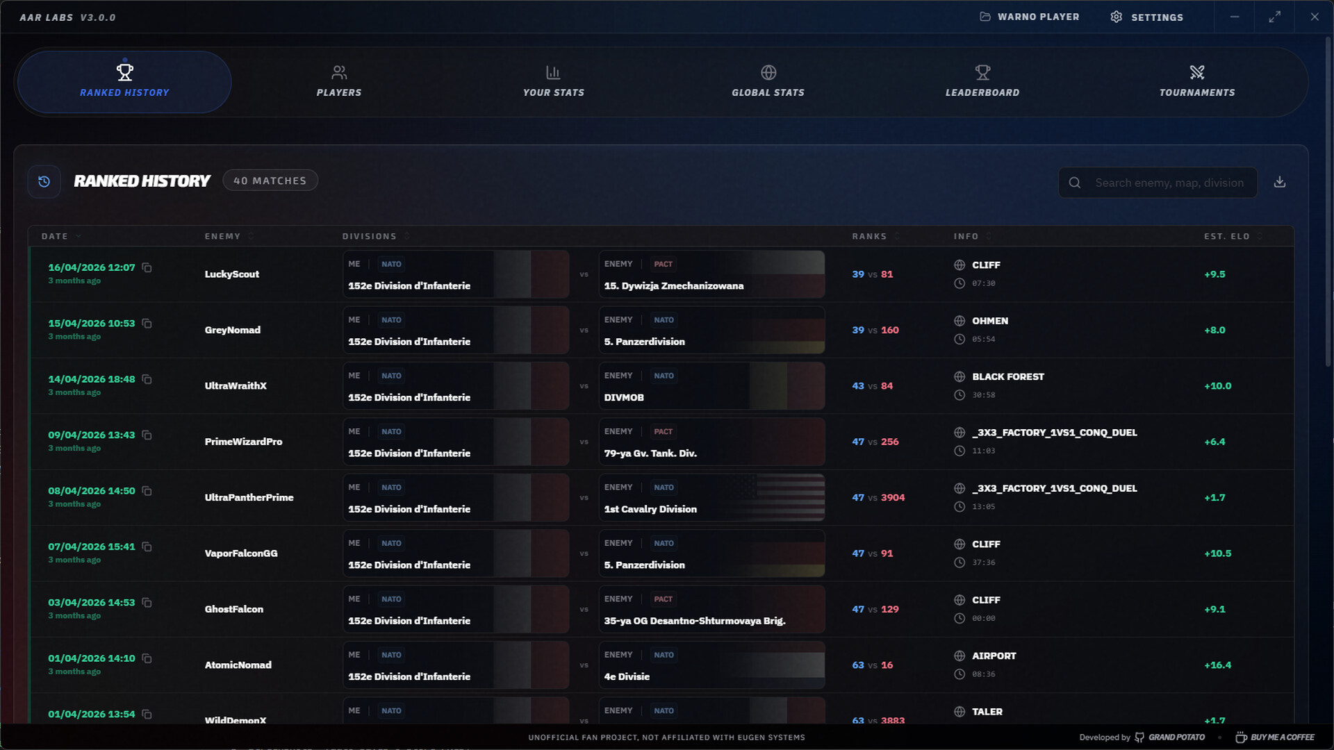Copy the 14/04/2026 18:48 match date
Image resolution: width=1334 pixels, height=750 pixels.
[147, 379]
